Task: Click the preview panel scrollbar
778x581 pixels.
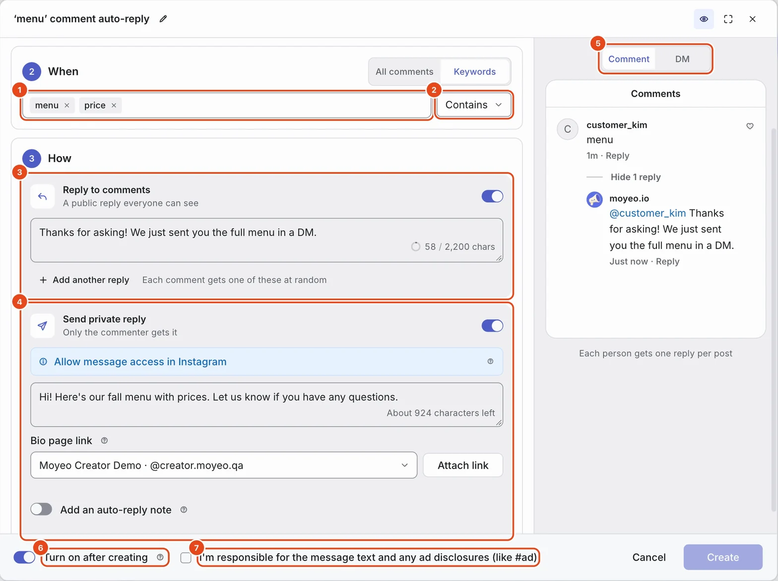Action: tap(774, 320)
